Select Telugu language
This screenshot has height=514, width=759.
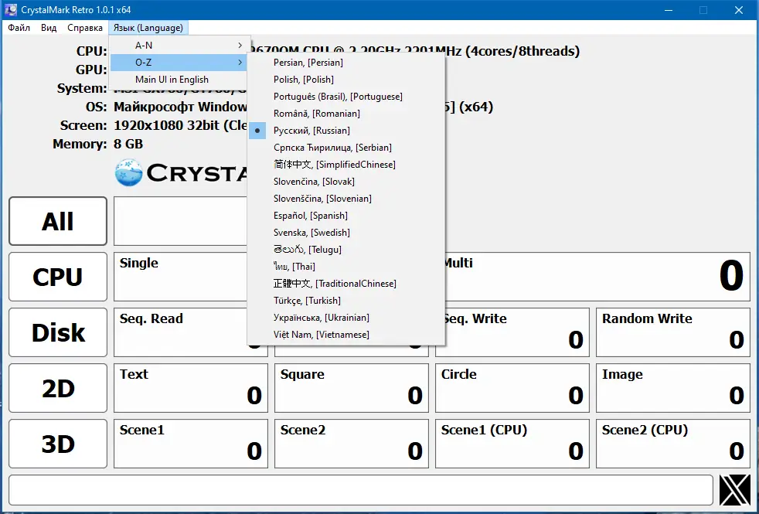pos(346,249)
